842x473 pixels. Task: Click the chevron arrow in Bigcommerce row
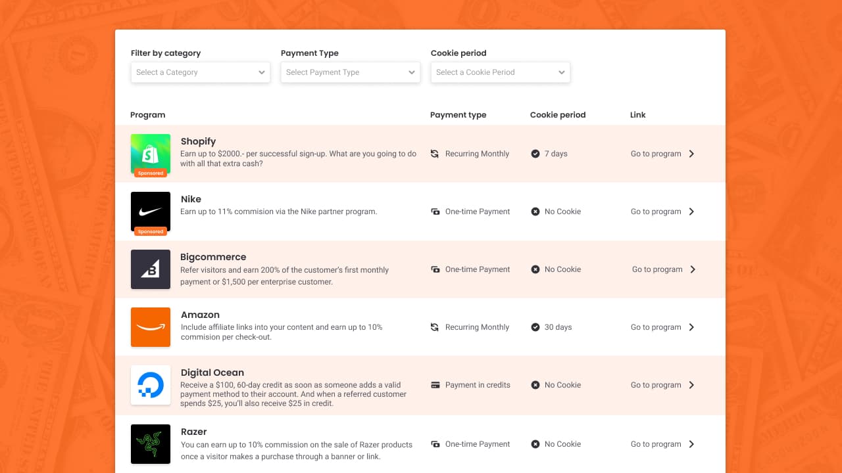click(693, 269)
